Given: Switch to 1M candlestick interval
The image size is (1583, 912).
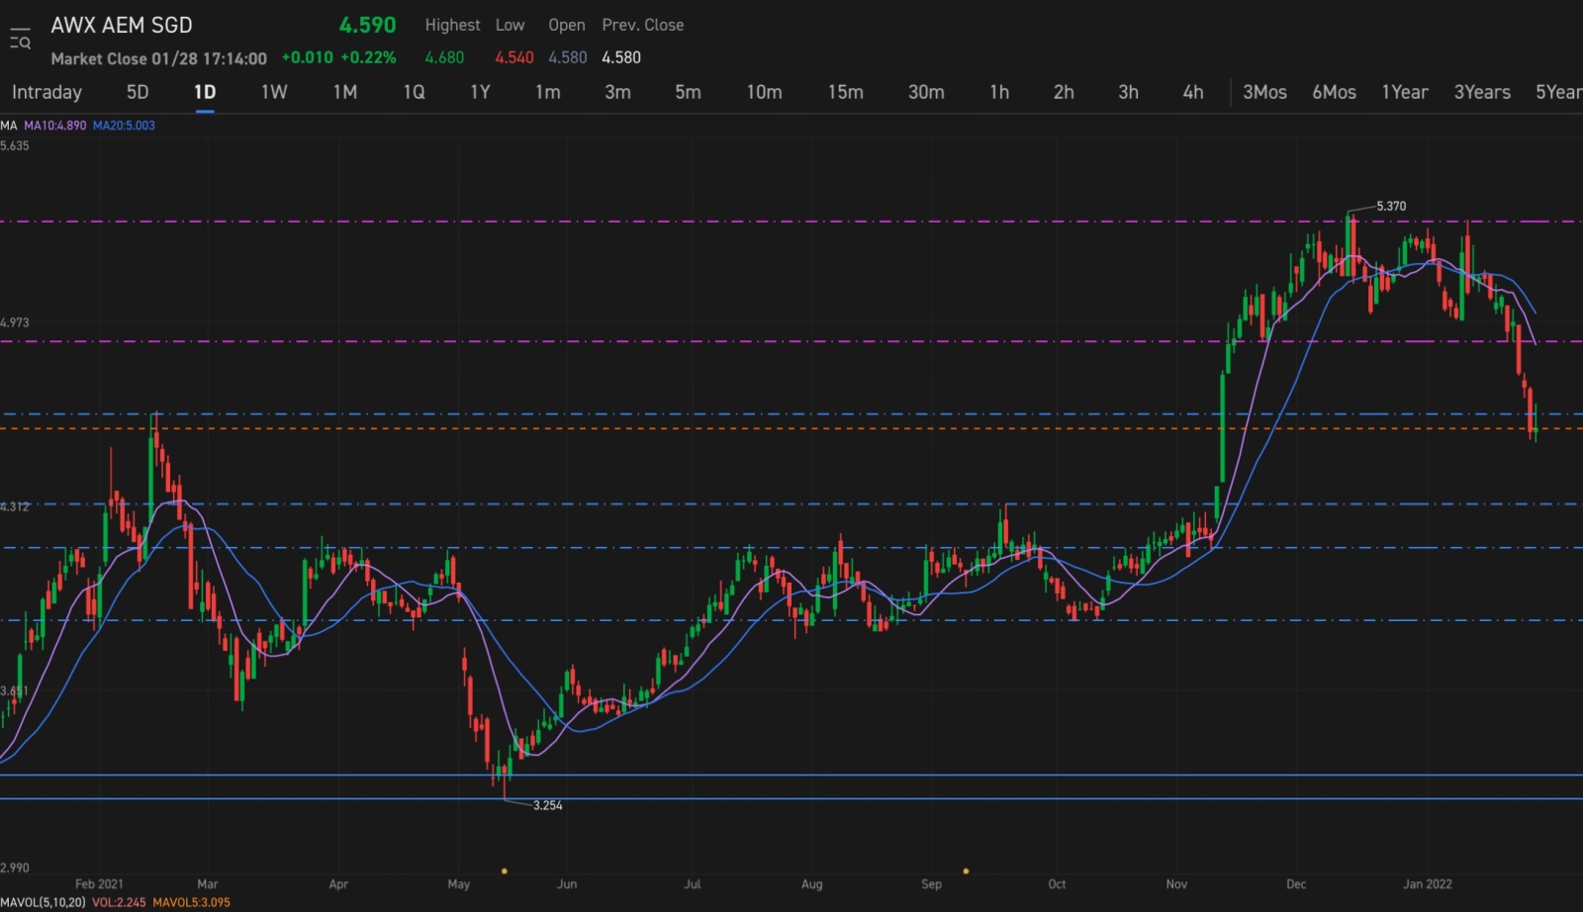Looking at the screenshot, I should point(344,92).
